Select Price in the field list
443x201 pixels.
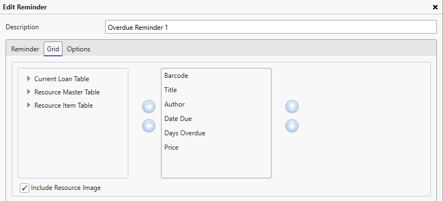216,147
